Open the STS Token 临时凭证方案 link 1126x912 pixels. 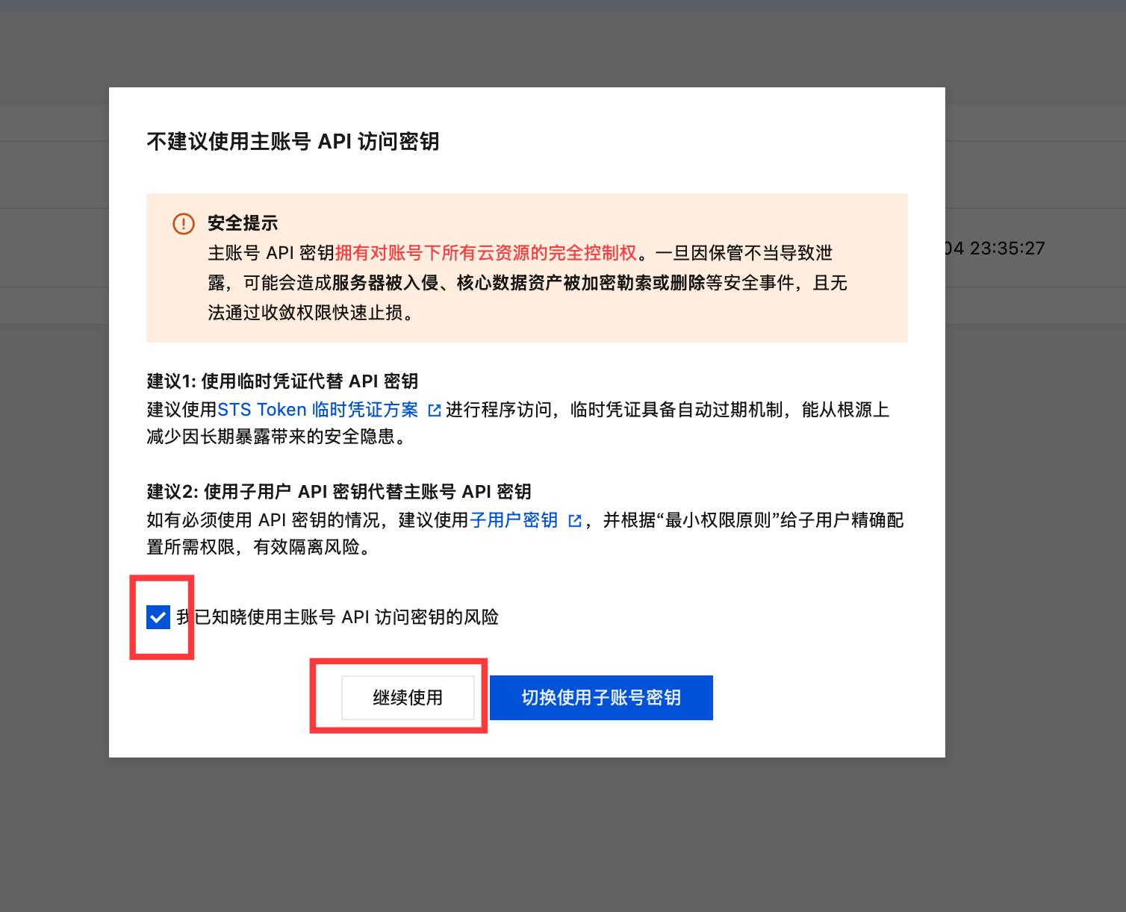[320, 409]
